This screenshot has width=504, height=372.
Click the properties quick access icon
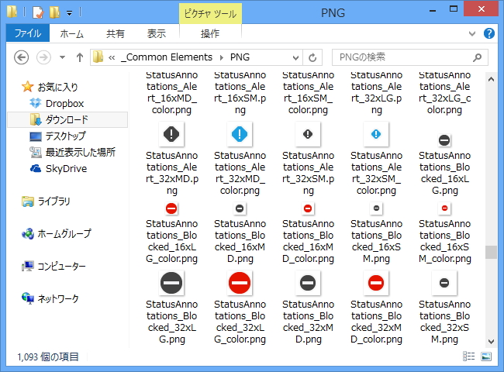click(38, 12)
